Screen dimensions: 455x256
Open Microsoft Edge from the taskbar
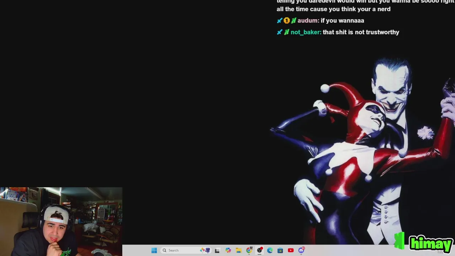[x=270, y=250]
